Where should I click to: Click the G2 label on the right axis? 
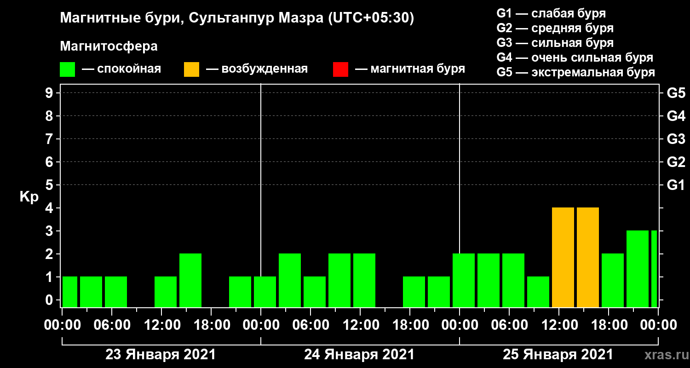pyautogui.click(x=676, y=162)
